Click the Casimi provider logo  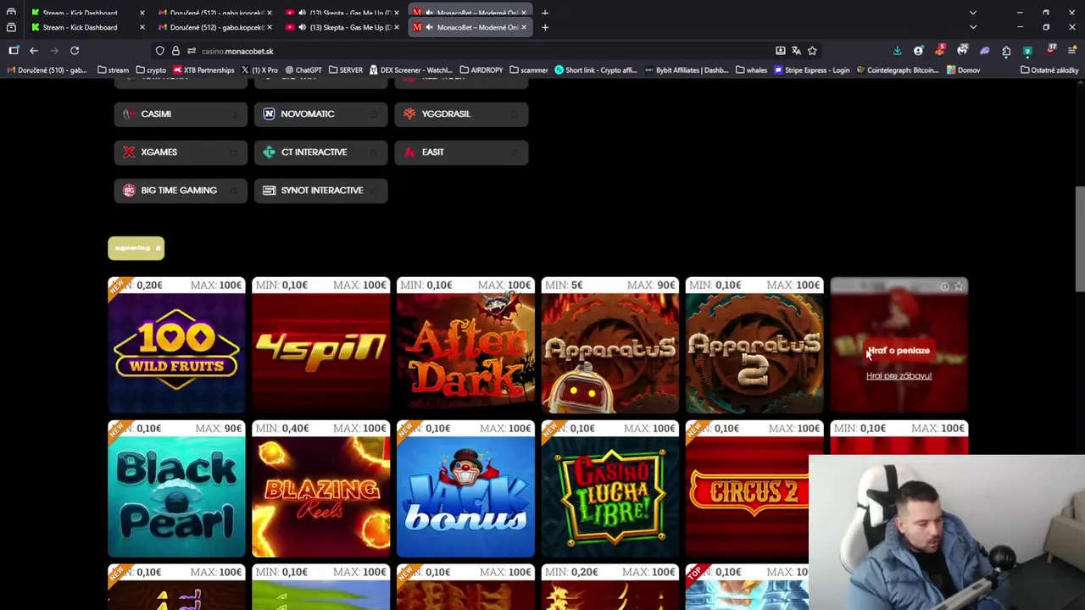(x=129, y=114)
